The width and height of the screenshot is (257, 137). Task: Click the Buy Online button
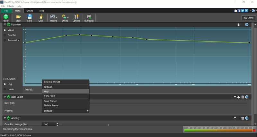[248, 18]
